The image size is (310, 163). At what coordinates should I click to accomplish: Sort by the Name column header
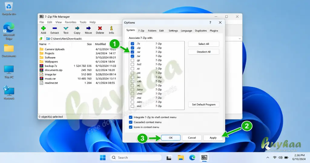(43, 44)
